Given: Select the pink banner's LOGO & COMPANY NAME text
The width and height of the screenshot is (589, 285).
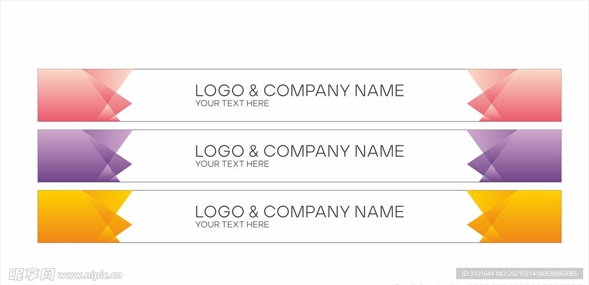Looking at the screenshot, I should (x=299, y=91).
